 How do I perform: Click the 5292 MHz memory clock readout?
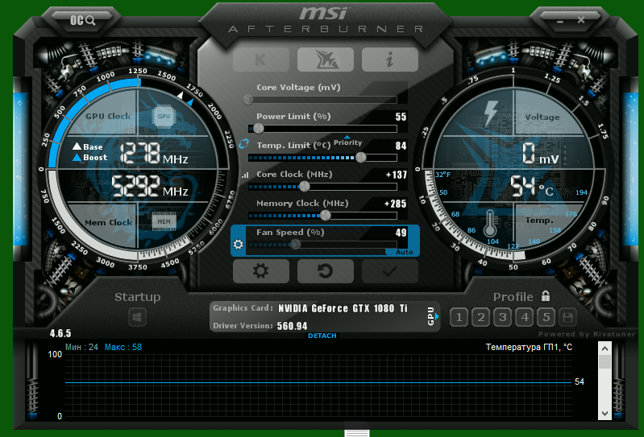pos(150,187)
